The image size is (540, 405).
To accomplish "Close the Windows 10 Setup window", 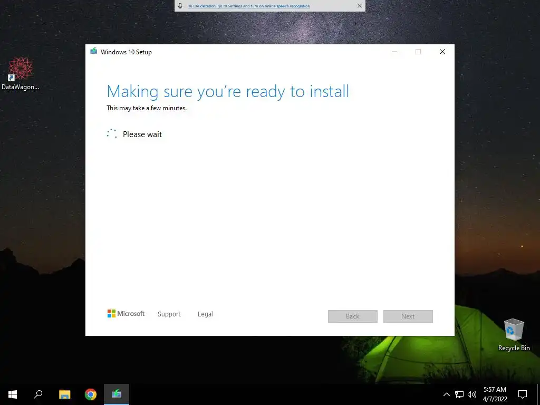I will pyautogui.click(x=442, y=52).
